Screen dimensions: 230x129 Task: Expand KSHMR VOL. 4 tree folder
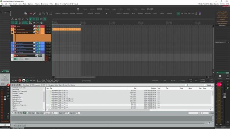point(12,99)
